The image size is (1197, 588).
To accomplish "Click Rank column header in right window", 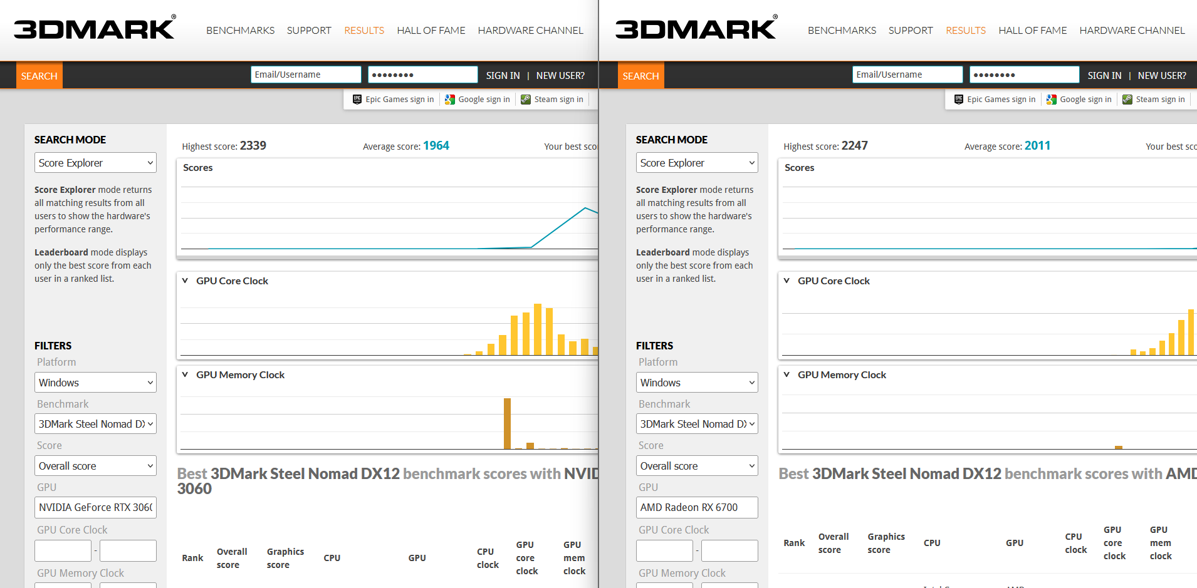I will coord(794,543).
